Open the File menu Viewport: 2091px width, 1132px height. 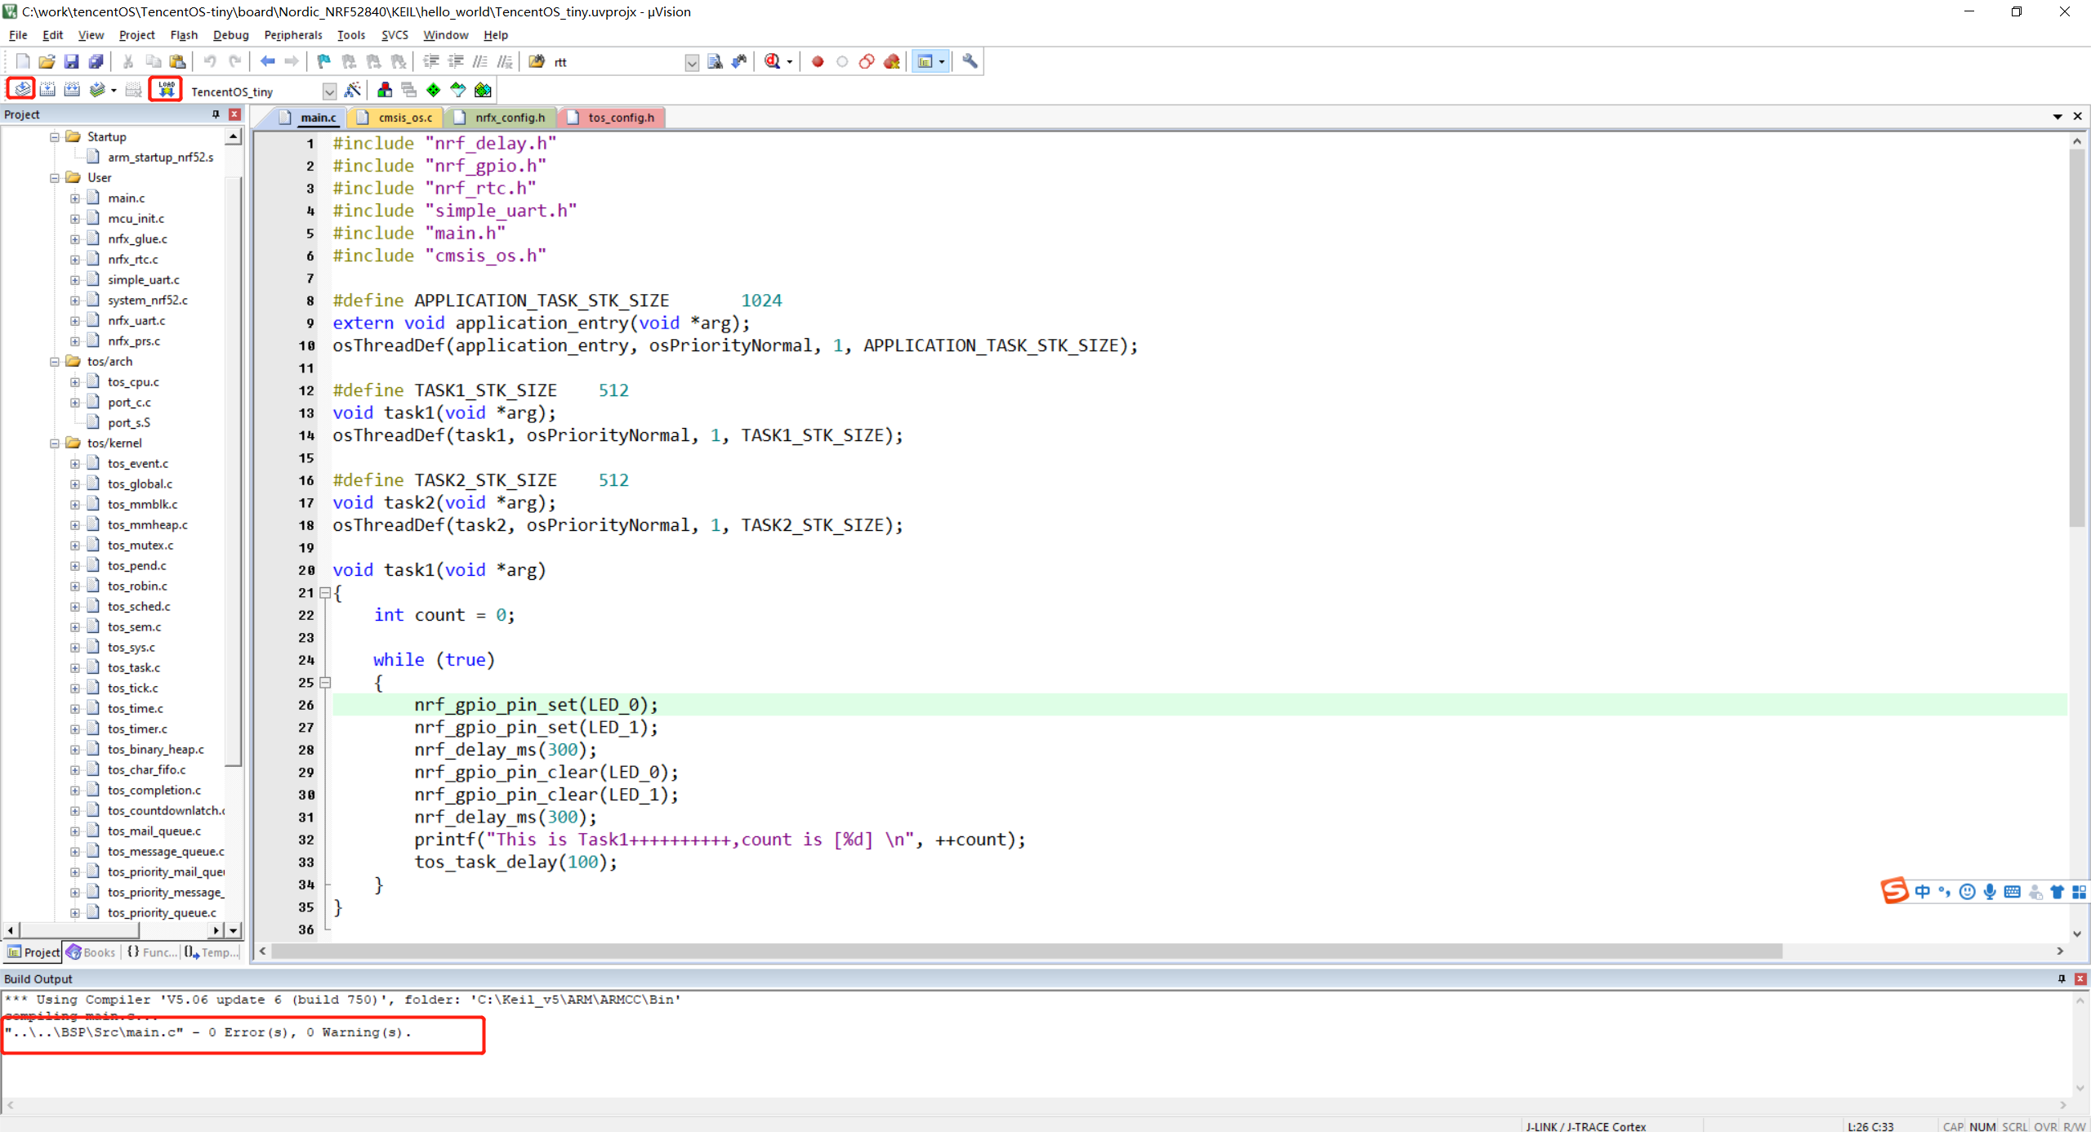tap(18, 35)
